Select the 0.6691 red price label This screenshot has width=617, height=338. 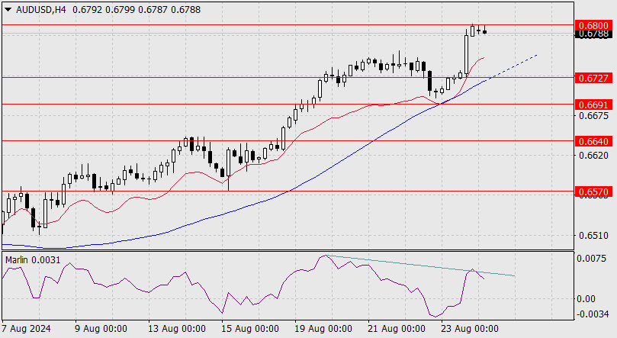click(594, 105)
